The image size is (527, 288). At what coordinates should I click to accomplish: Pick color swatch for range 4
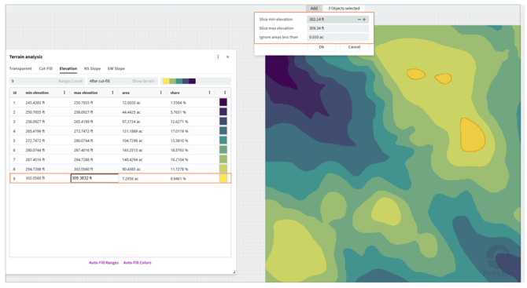(223, 131)
